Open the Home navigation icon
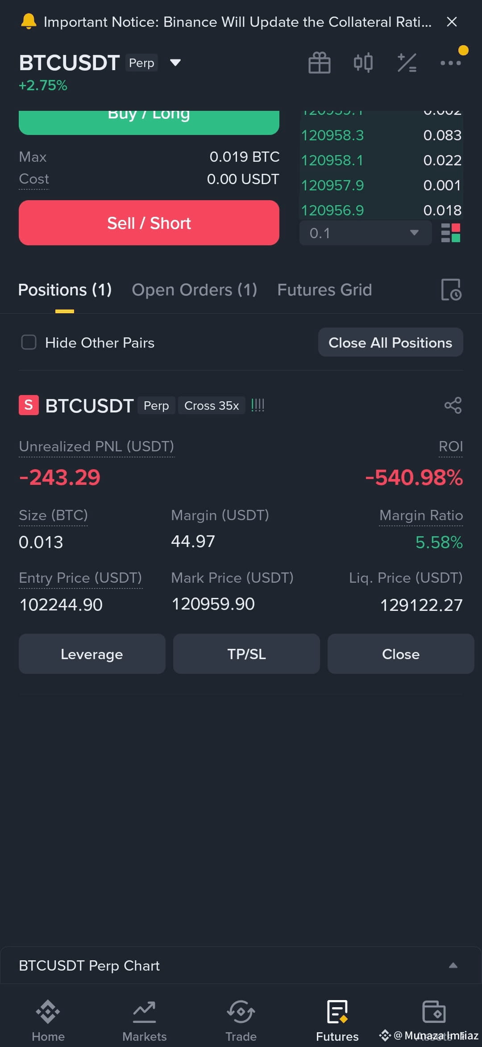This screenshot has height=1047, width=482. (48, 1012)
